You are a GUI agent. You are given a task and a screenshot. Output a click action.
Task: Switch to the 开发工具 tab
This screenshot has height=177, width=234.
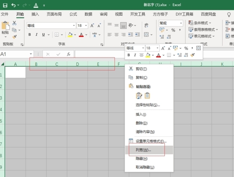138,14
